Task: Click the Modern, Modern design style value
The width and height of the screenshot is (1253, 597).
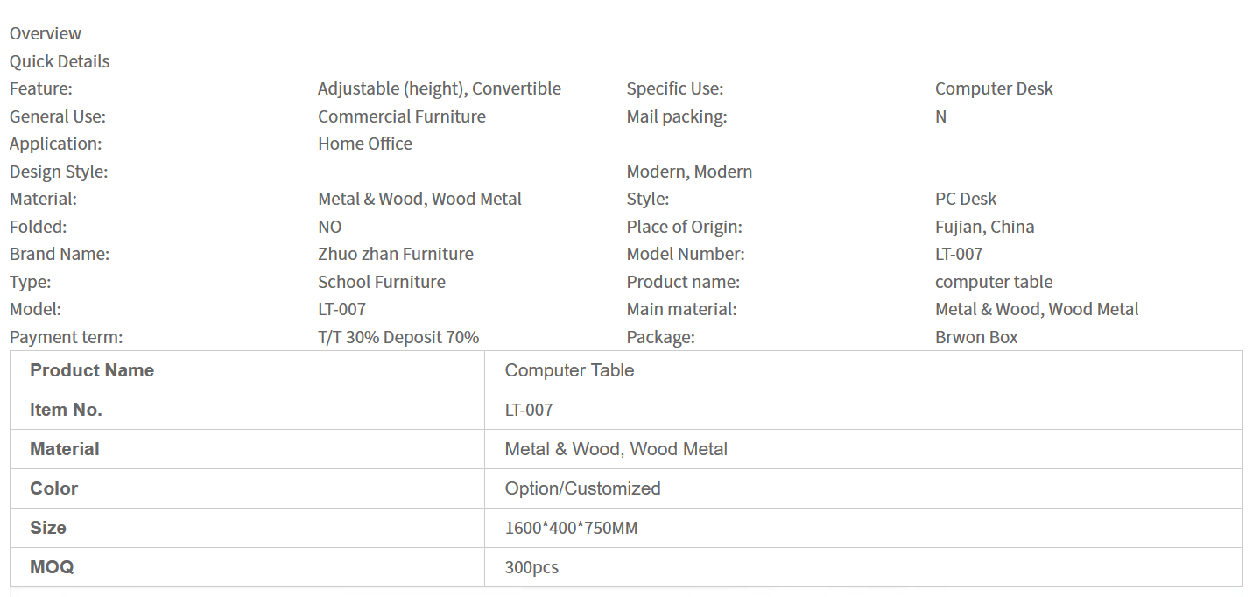Action: pyautogui.click(x=689, y=172)
